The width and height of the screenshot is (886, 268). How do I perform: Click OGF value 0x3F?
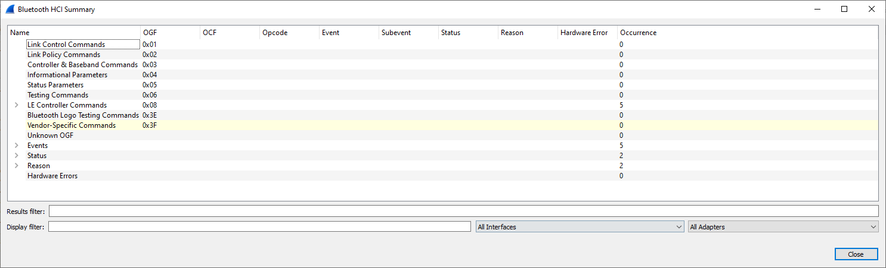pyautogui.click(x=150, y=125)
